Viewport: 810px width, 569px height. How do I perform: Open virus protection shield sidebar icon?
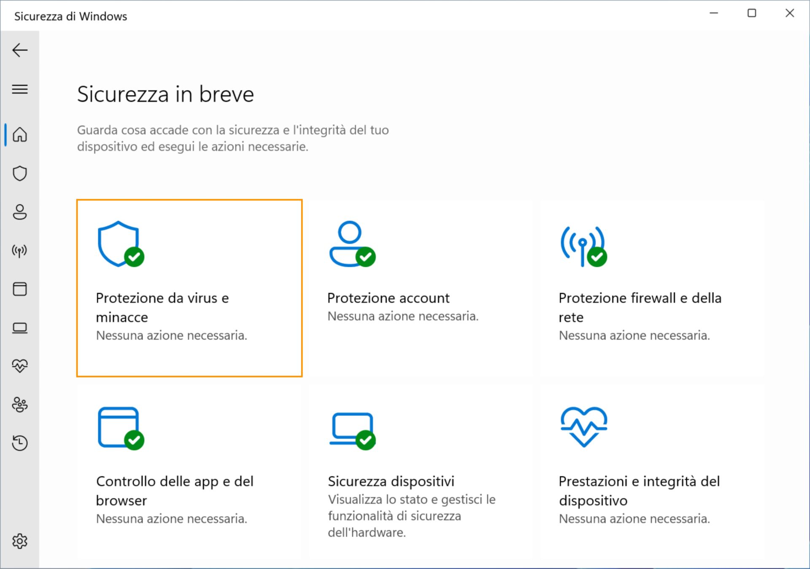20,173
